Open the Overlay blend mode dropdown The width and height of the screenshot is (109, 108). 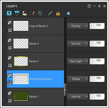click(78, 26)
